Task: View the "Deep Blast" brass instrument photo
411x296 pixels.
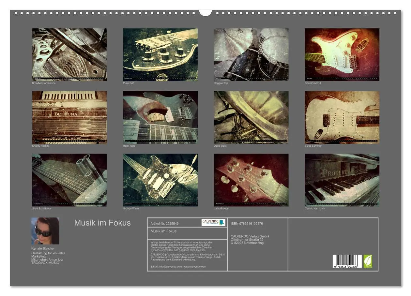Action: [x=251, y=117]
